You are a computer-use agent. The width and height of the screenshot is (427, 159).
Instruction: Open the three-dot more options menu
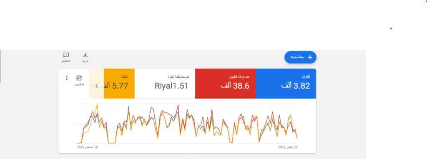tap(67, 78)
